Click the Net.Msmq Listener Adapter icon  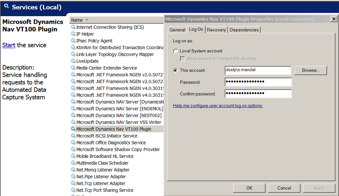(x=73, y=170)
